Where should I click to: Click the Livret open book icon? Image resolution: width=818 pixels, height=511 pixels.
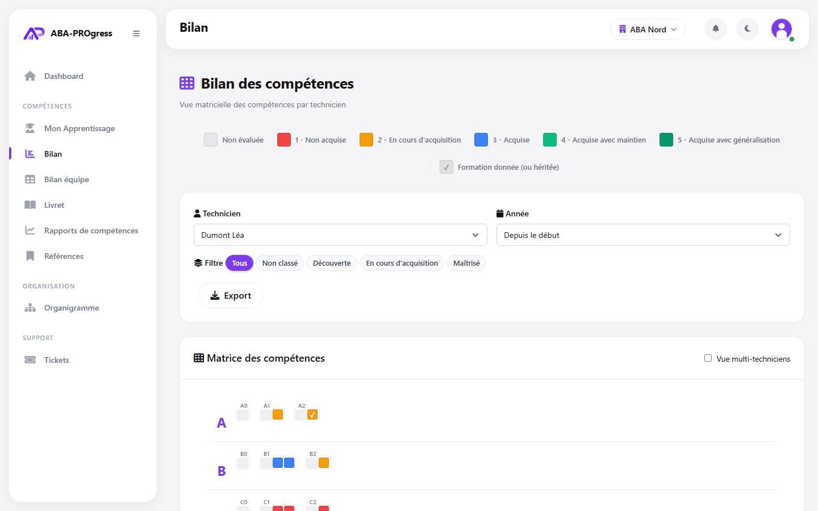(30, 205)
